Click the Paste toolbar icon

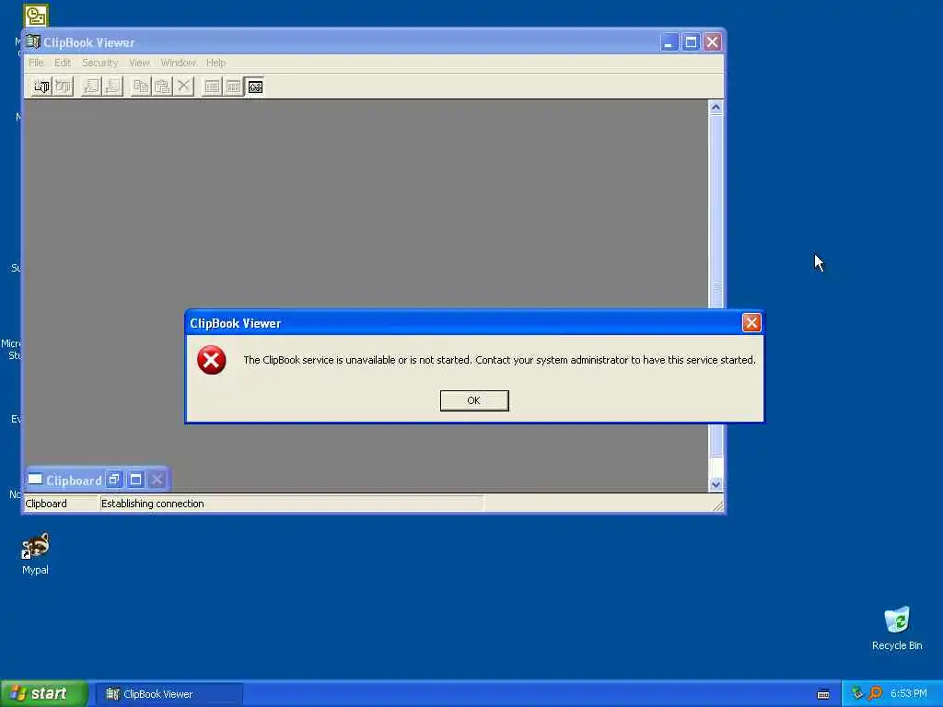162,87
